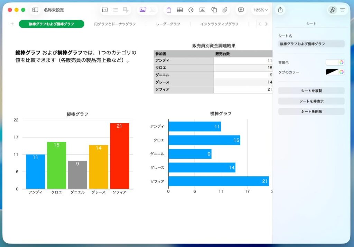Screen dimensions: 354x247
Task: Open the タブのカラー color well
Action: (332, 72)
